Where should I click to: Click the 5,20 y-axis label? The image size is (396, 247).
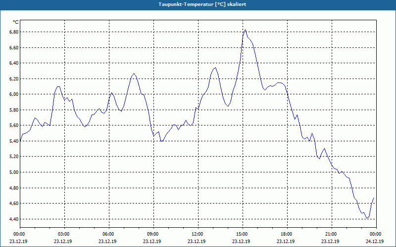tap(14, 157)
